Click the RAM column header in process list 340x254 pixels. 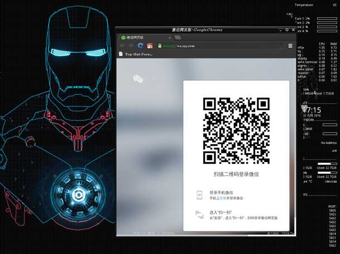333,43
